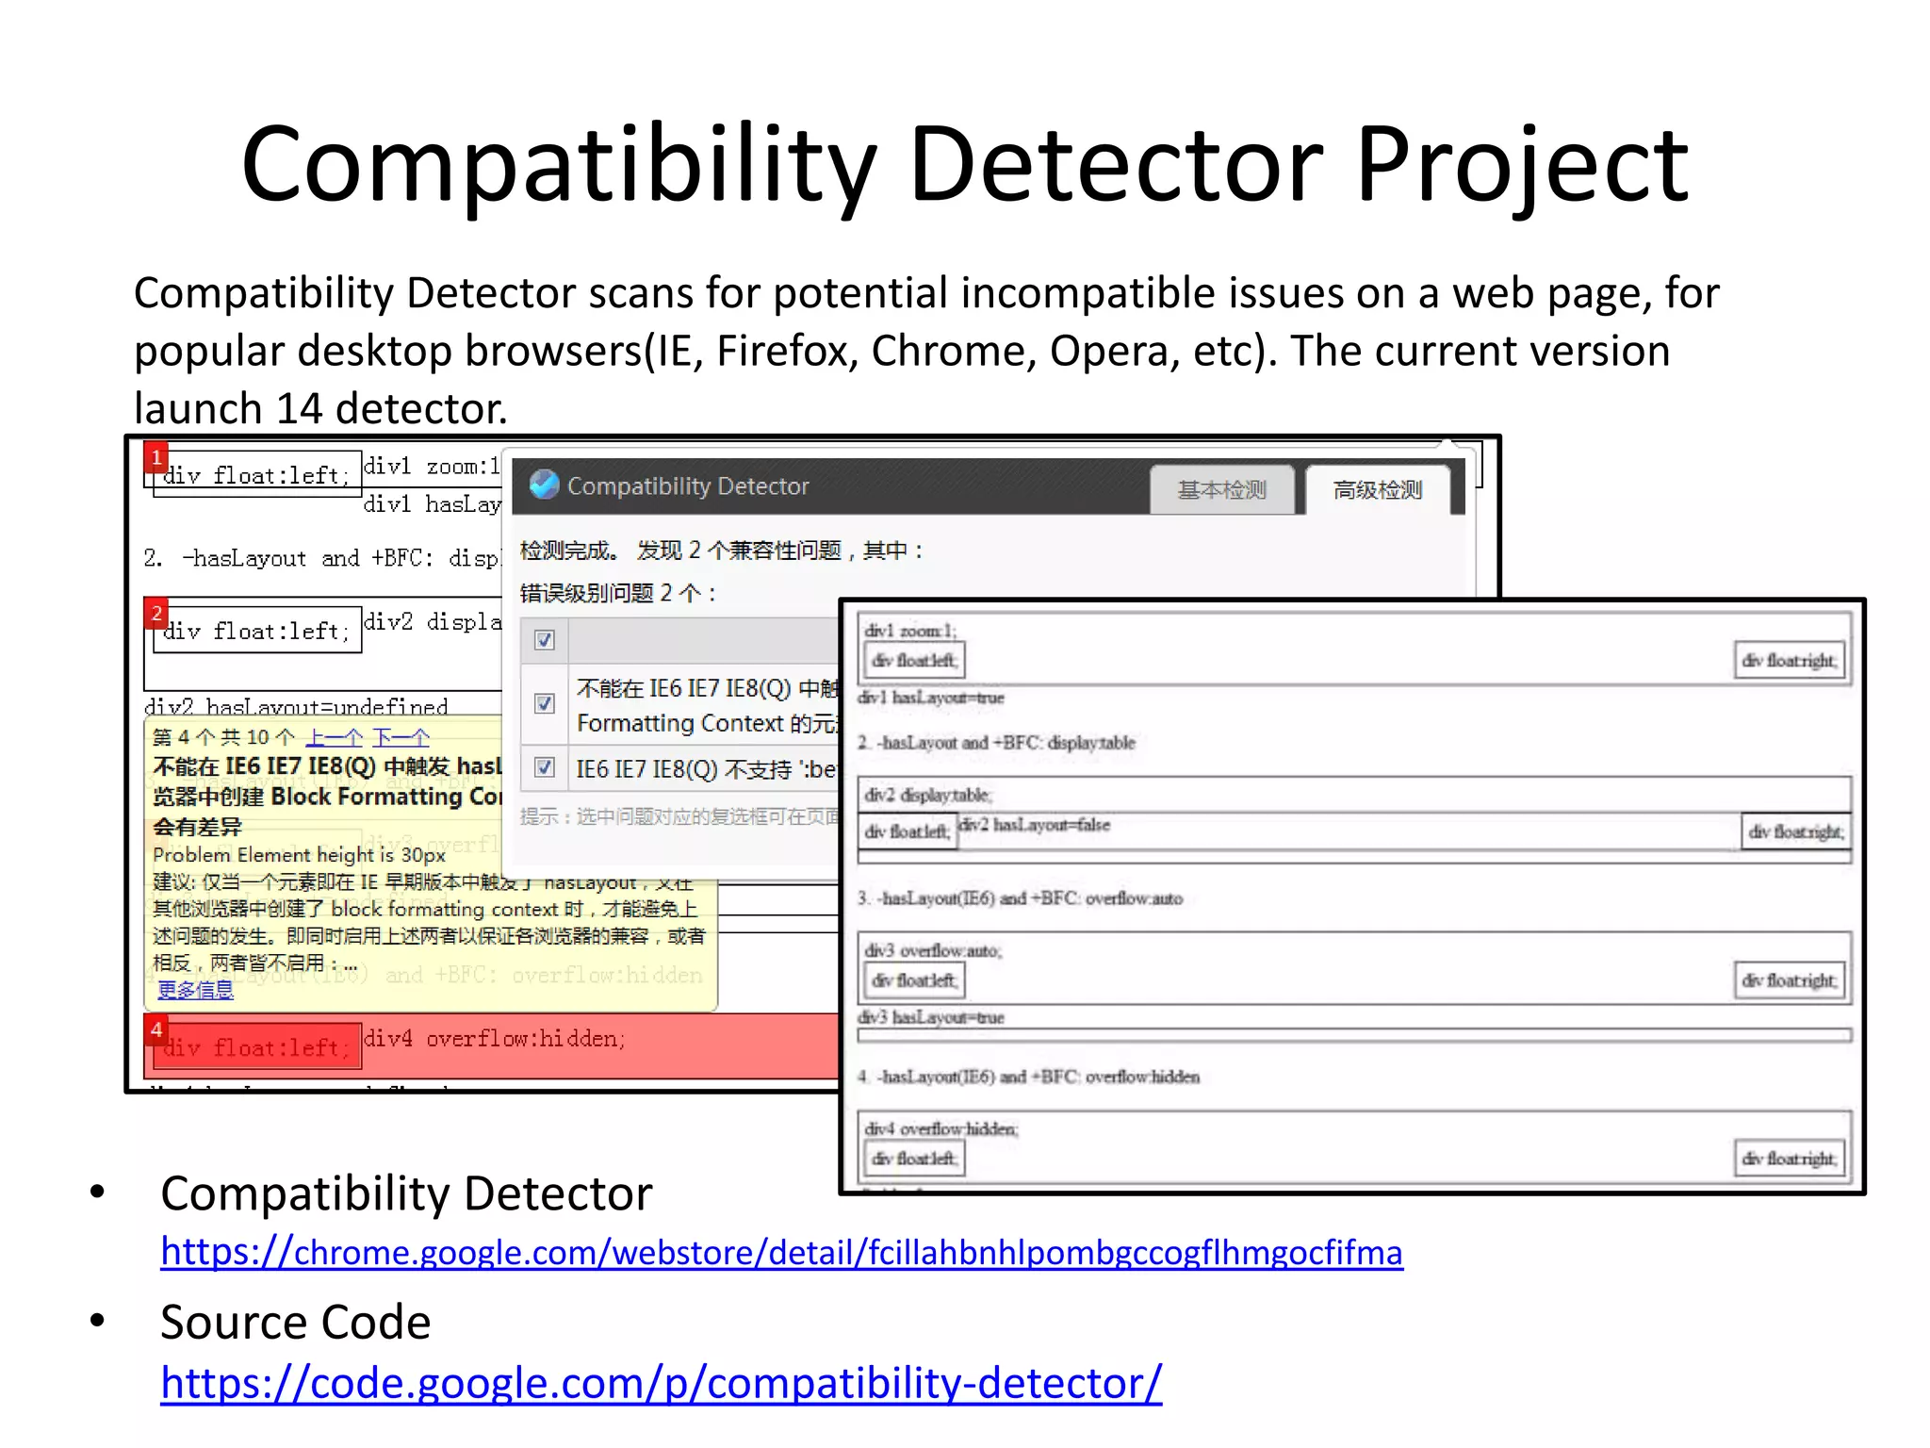Image resolution: width=1930 pixels, height=1448 pixels.
Task: Uncheck the Formatting Context issue checkbox
Action: [544, 703]
